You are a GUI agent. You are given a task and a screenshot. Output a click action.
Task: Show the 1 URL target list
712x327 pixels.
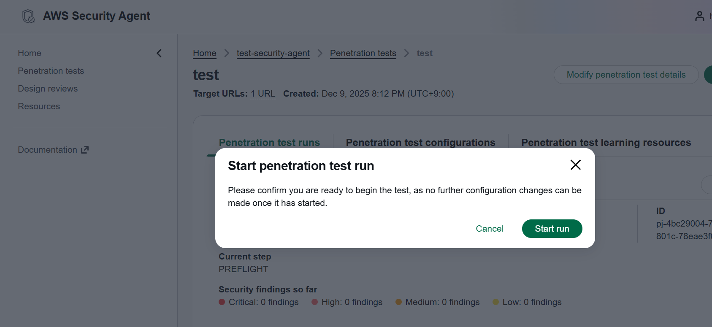pyautogui.click(x=263, y=94)
